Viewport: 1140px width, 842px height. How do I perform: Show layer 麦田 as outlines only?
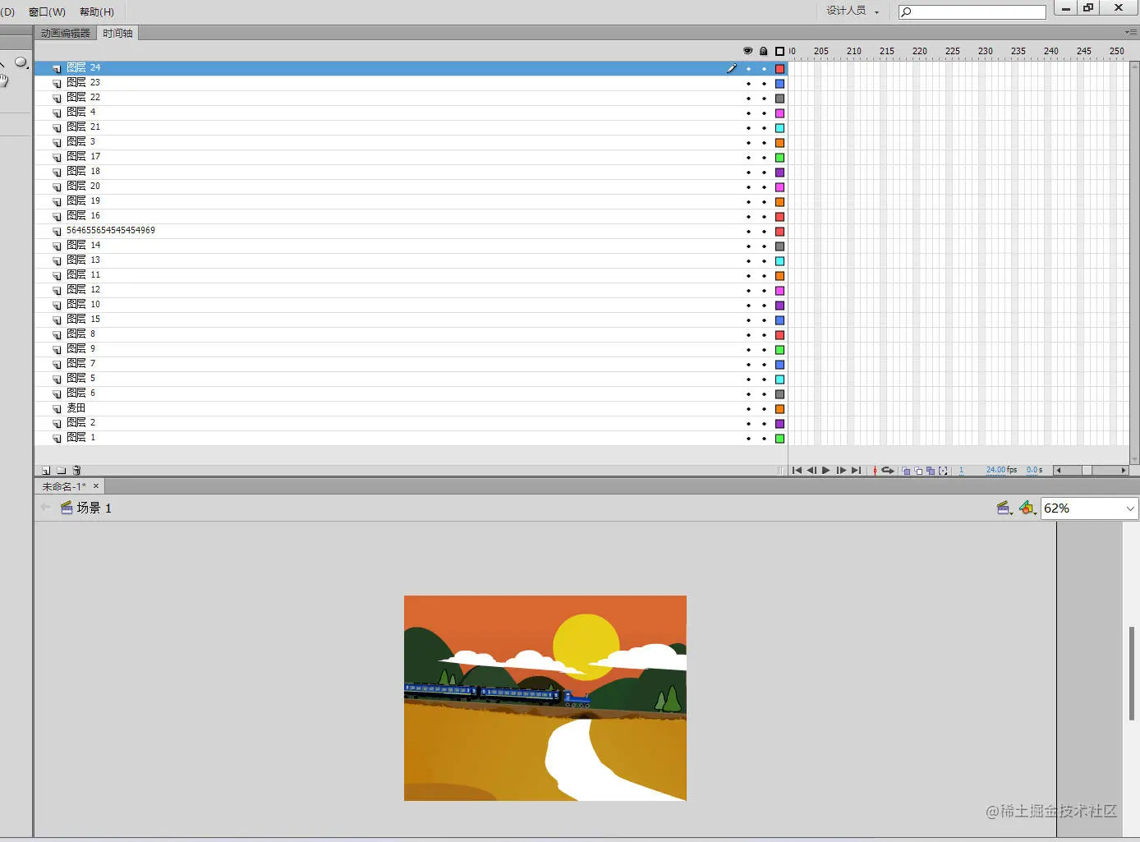pos(779,408)
